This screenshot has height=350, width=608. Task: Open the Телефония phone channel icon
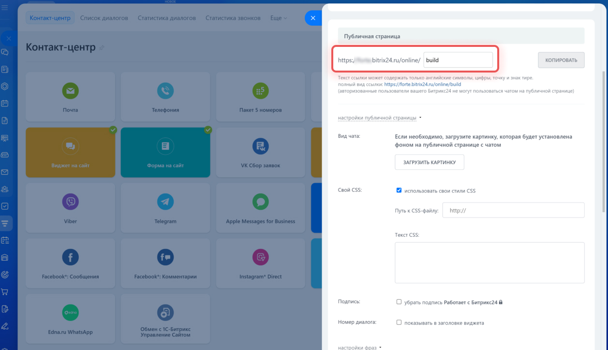[165, 90]
